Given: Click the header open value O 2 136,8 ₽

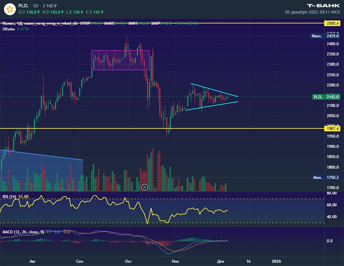Looking at the screenshot, I should pos(29,12).
